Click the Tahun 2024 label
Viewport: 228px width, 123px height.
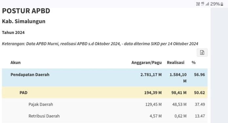[13, 32]
